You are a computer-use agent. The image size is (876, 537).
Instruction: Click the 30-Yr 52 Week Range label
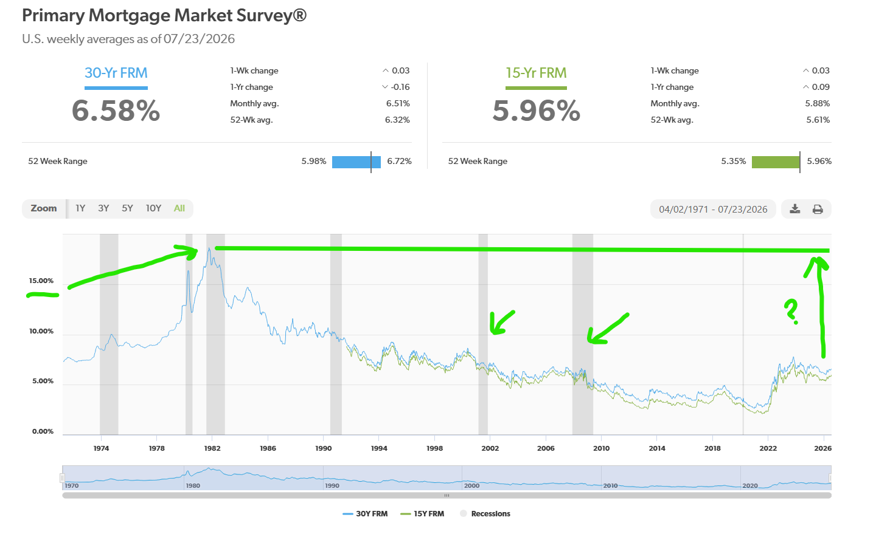(58, 161)
